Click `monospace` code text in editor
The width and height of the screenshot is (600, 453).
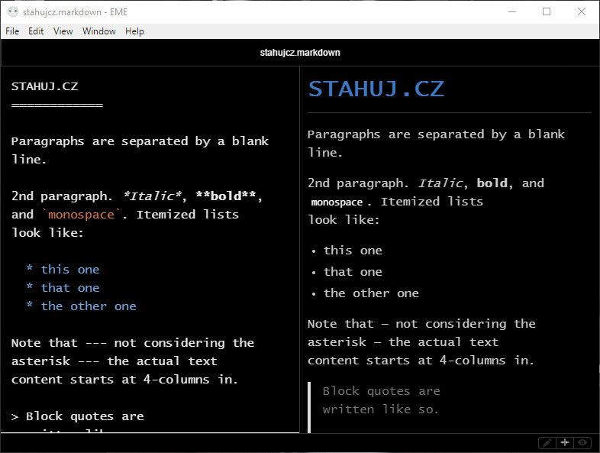coord(81,215)
